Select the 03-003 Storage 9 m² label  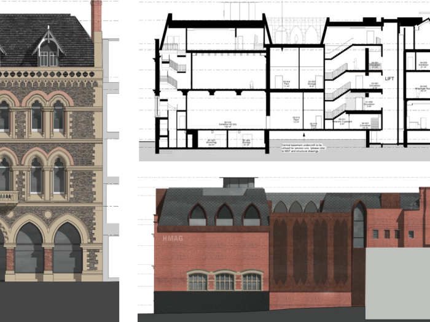[x=311, y=84]
